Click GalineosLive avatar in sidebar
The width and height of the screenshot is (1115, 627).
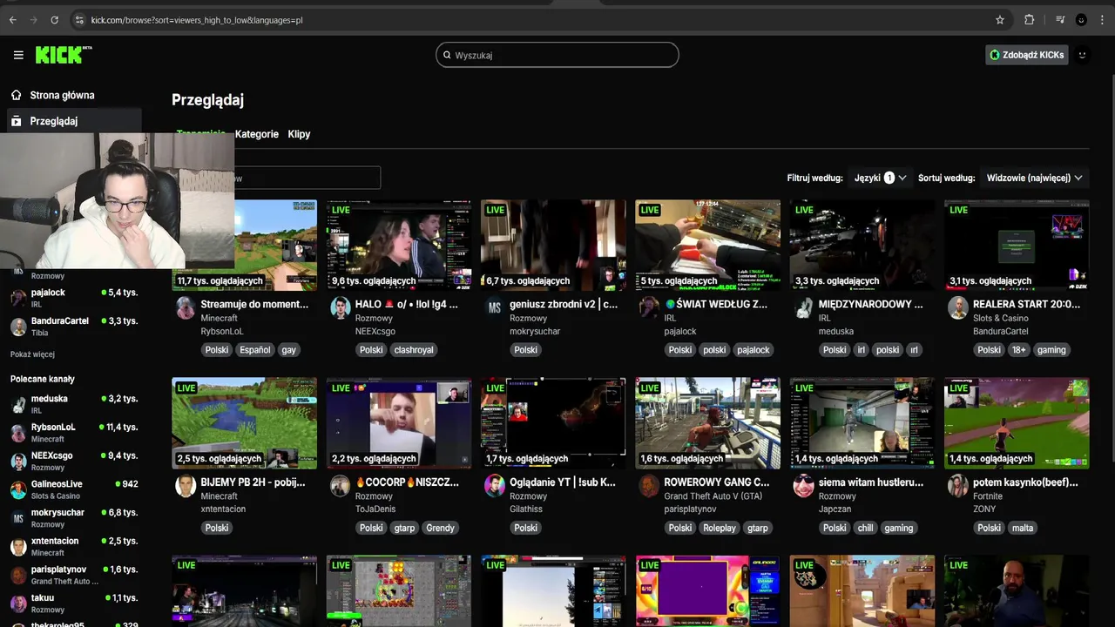point(18,489)
